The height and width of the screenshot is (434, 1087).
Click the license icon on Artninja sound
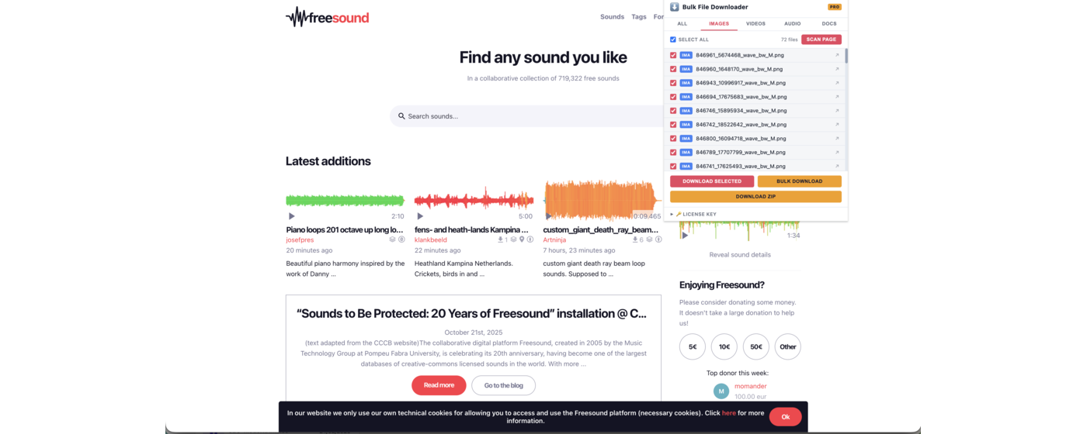(658, 239)
